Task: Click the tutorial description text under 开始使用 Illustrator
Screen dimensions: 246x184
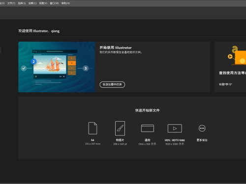Action: tap(121, 52)
